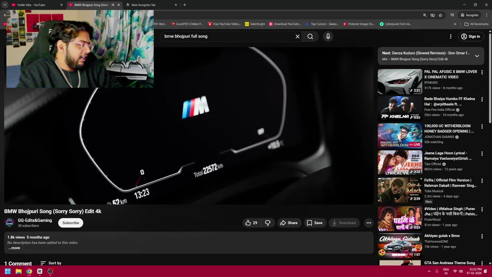This screenshot has height=277, width=492.
Task: Open SwitchLight bookmark
Action: pos(255,24)
